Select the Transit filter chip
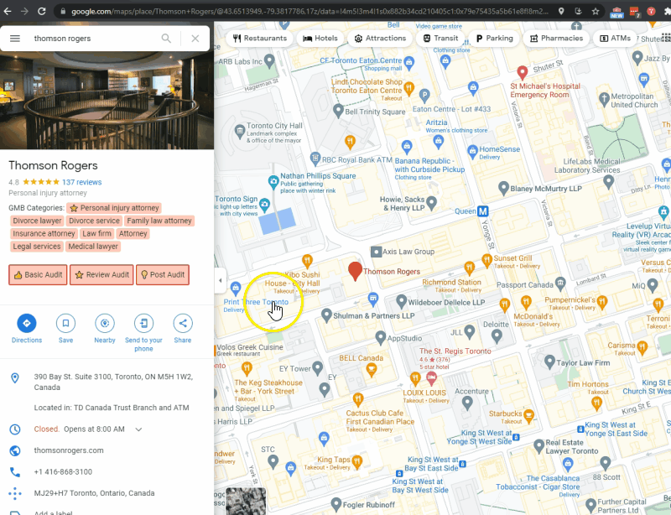Screen dimensions: 671x515 440,39
